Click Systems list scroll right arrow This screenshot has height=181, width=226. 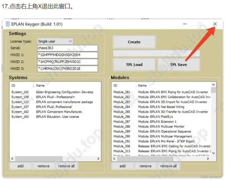98,159
